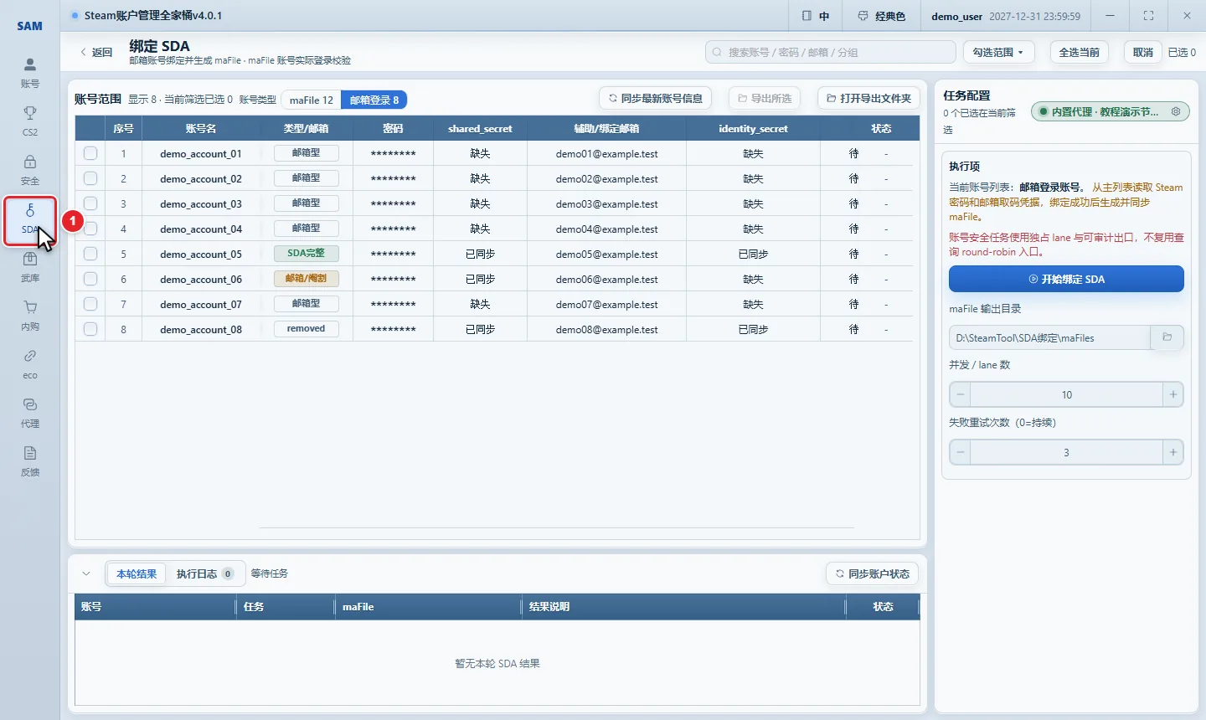Switch to the maFile 12 tab
Image resolution: width=1206 pixels, height=720 pixels.
[312, 100]
